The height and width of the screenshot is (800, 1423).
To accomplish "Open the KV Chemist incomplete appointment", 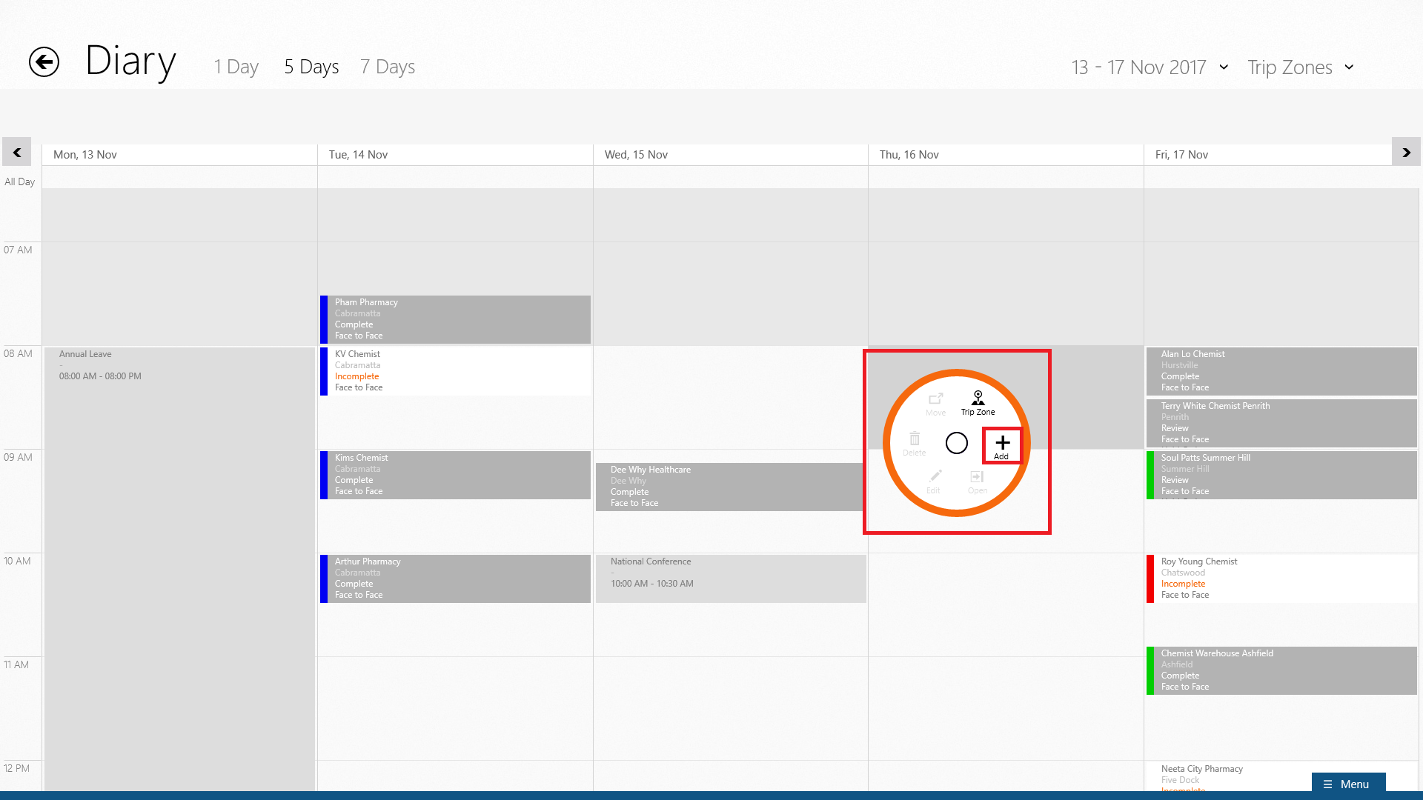I will point(455,370).
